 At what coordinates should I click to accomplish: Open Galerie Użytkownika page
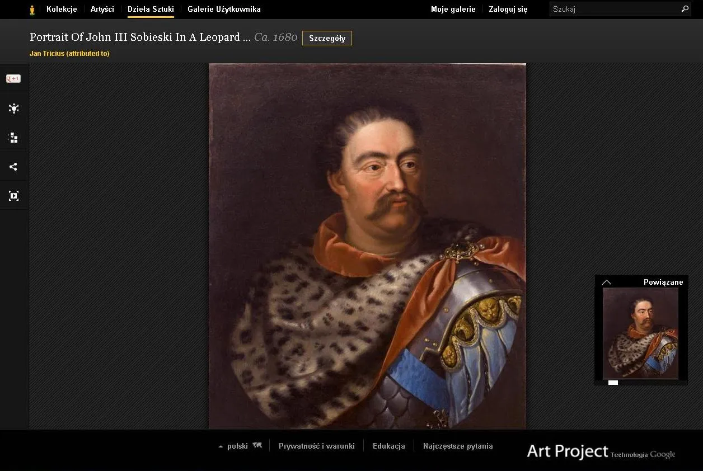coord(224,9)
